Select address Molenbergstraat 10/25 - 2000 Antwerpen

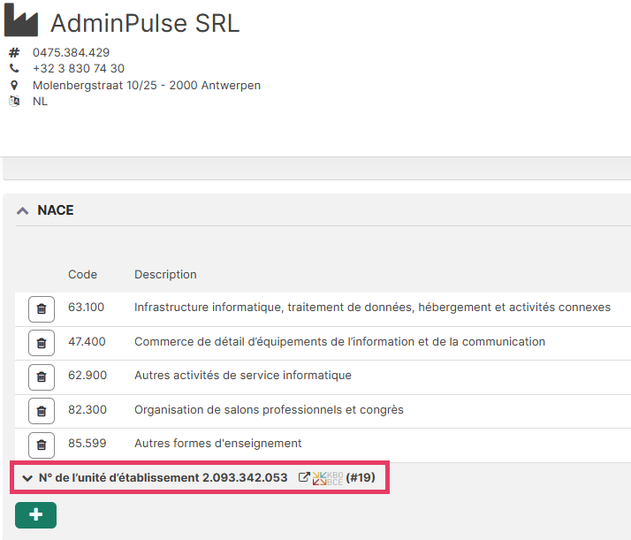(147, 86)
